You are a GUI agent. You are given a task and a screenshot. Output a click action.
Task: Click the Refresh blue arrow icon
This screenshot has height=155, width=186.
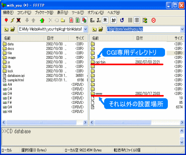click(x=122, y=21)
